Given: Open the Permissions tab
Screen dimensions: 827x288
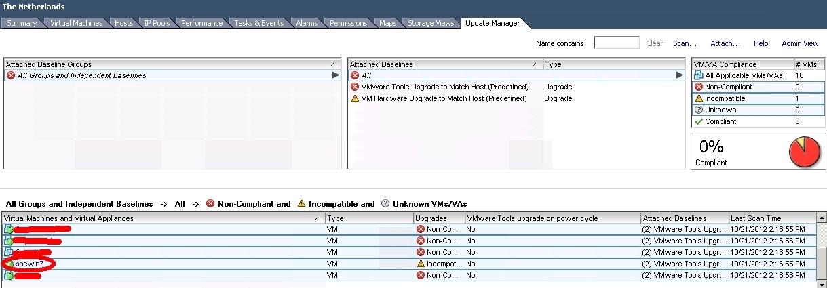Looking at the screenshot, I should click(x=349, y=23).
